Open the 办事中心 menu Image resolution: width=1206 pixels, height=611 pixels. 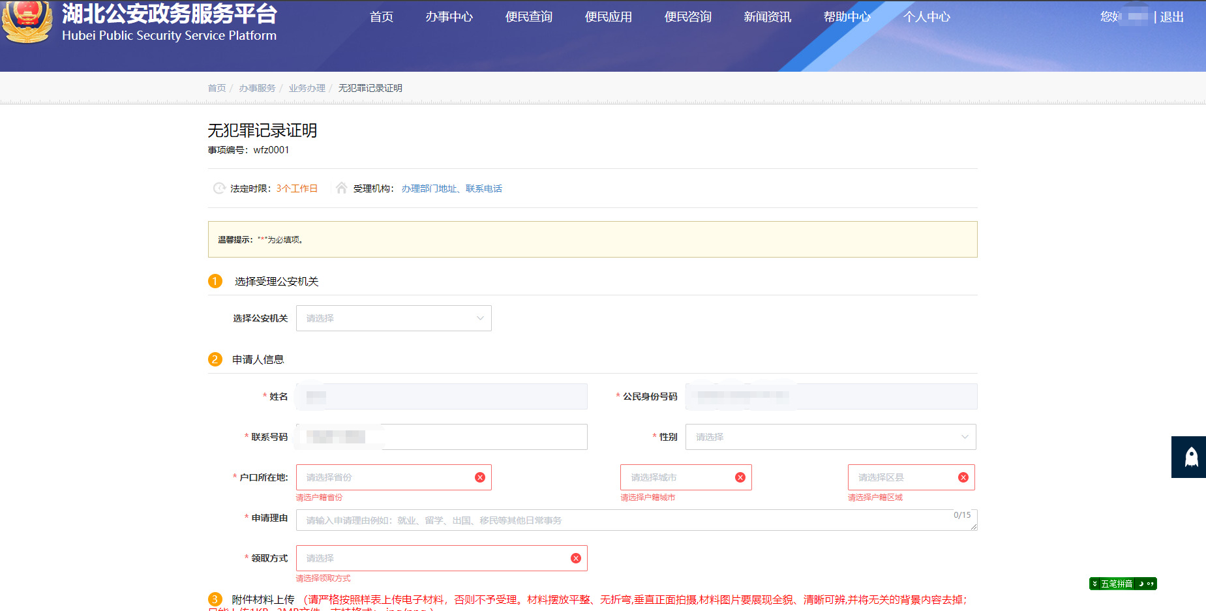coord(449,17)
